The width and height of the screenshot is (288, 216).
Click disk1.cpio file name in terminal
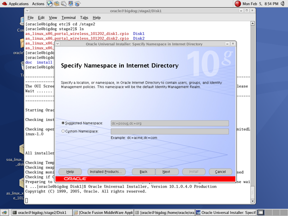[77, 34]
